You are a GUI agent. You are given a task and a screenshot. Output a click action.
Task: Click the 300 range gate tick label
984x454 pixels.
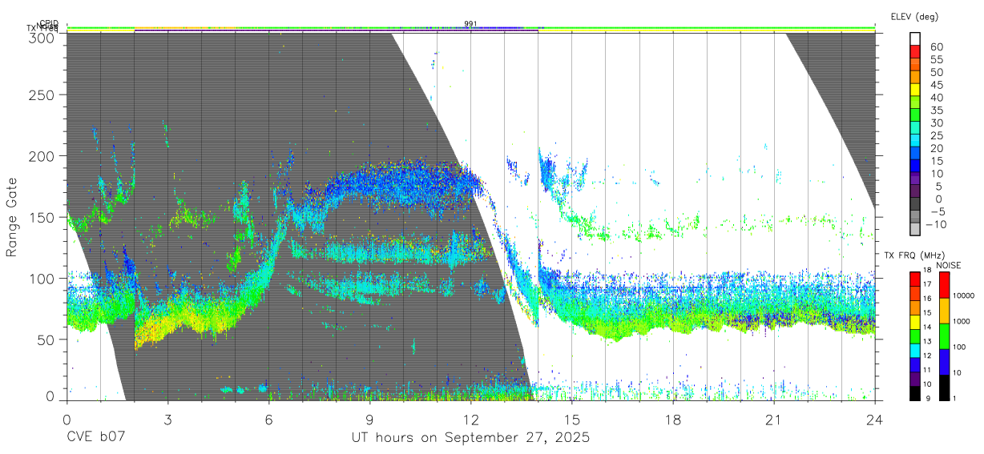click(42, 37)
